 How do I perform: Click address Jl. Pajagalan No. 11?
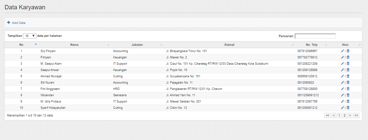pyautogui.click(x=179, y=83)
